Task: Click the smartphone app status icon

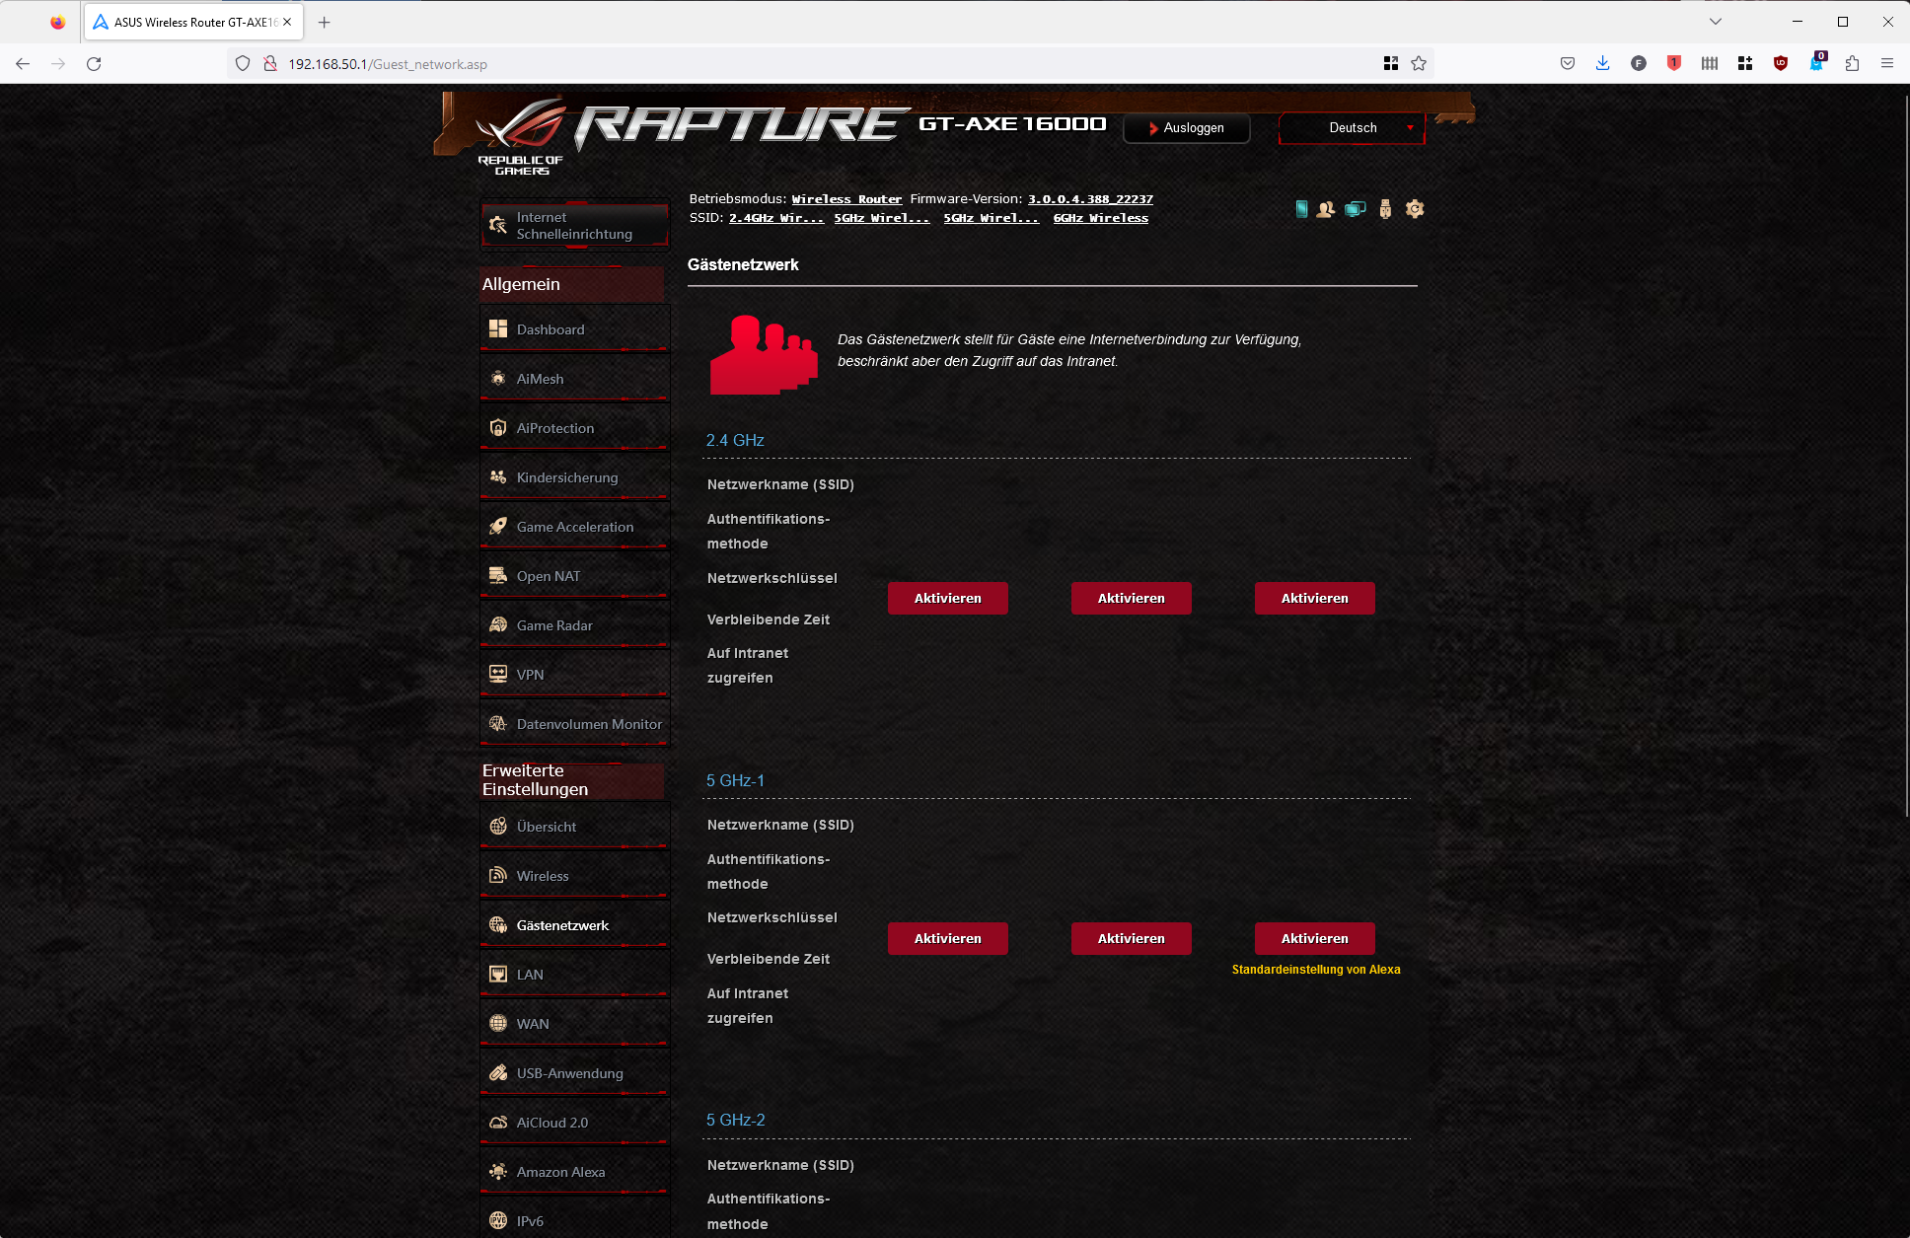Action: tap(1301, 209)
